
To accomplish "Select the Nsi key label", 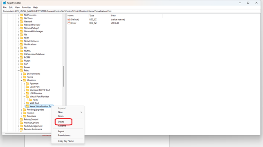I will pyautogui.click(x=25, y=48).
